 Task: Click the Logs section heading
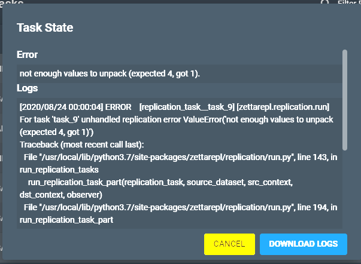(27, 88)
